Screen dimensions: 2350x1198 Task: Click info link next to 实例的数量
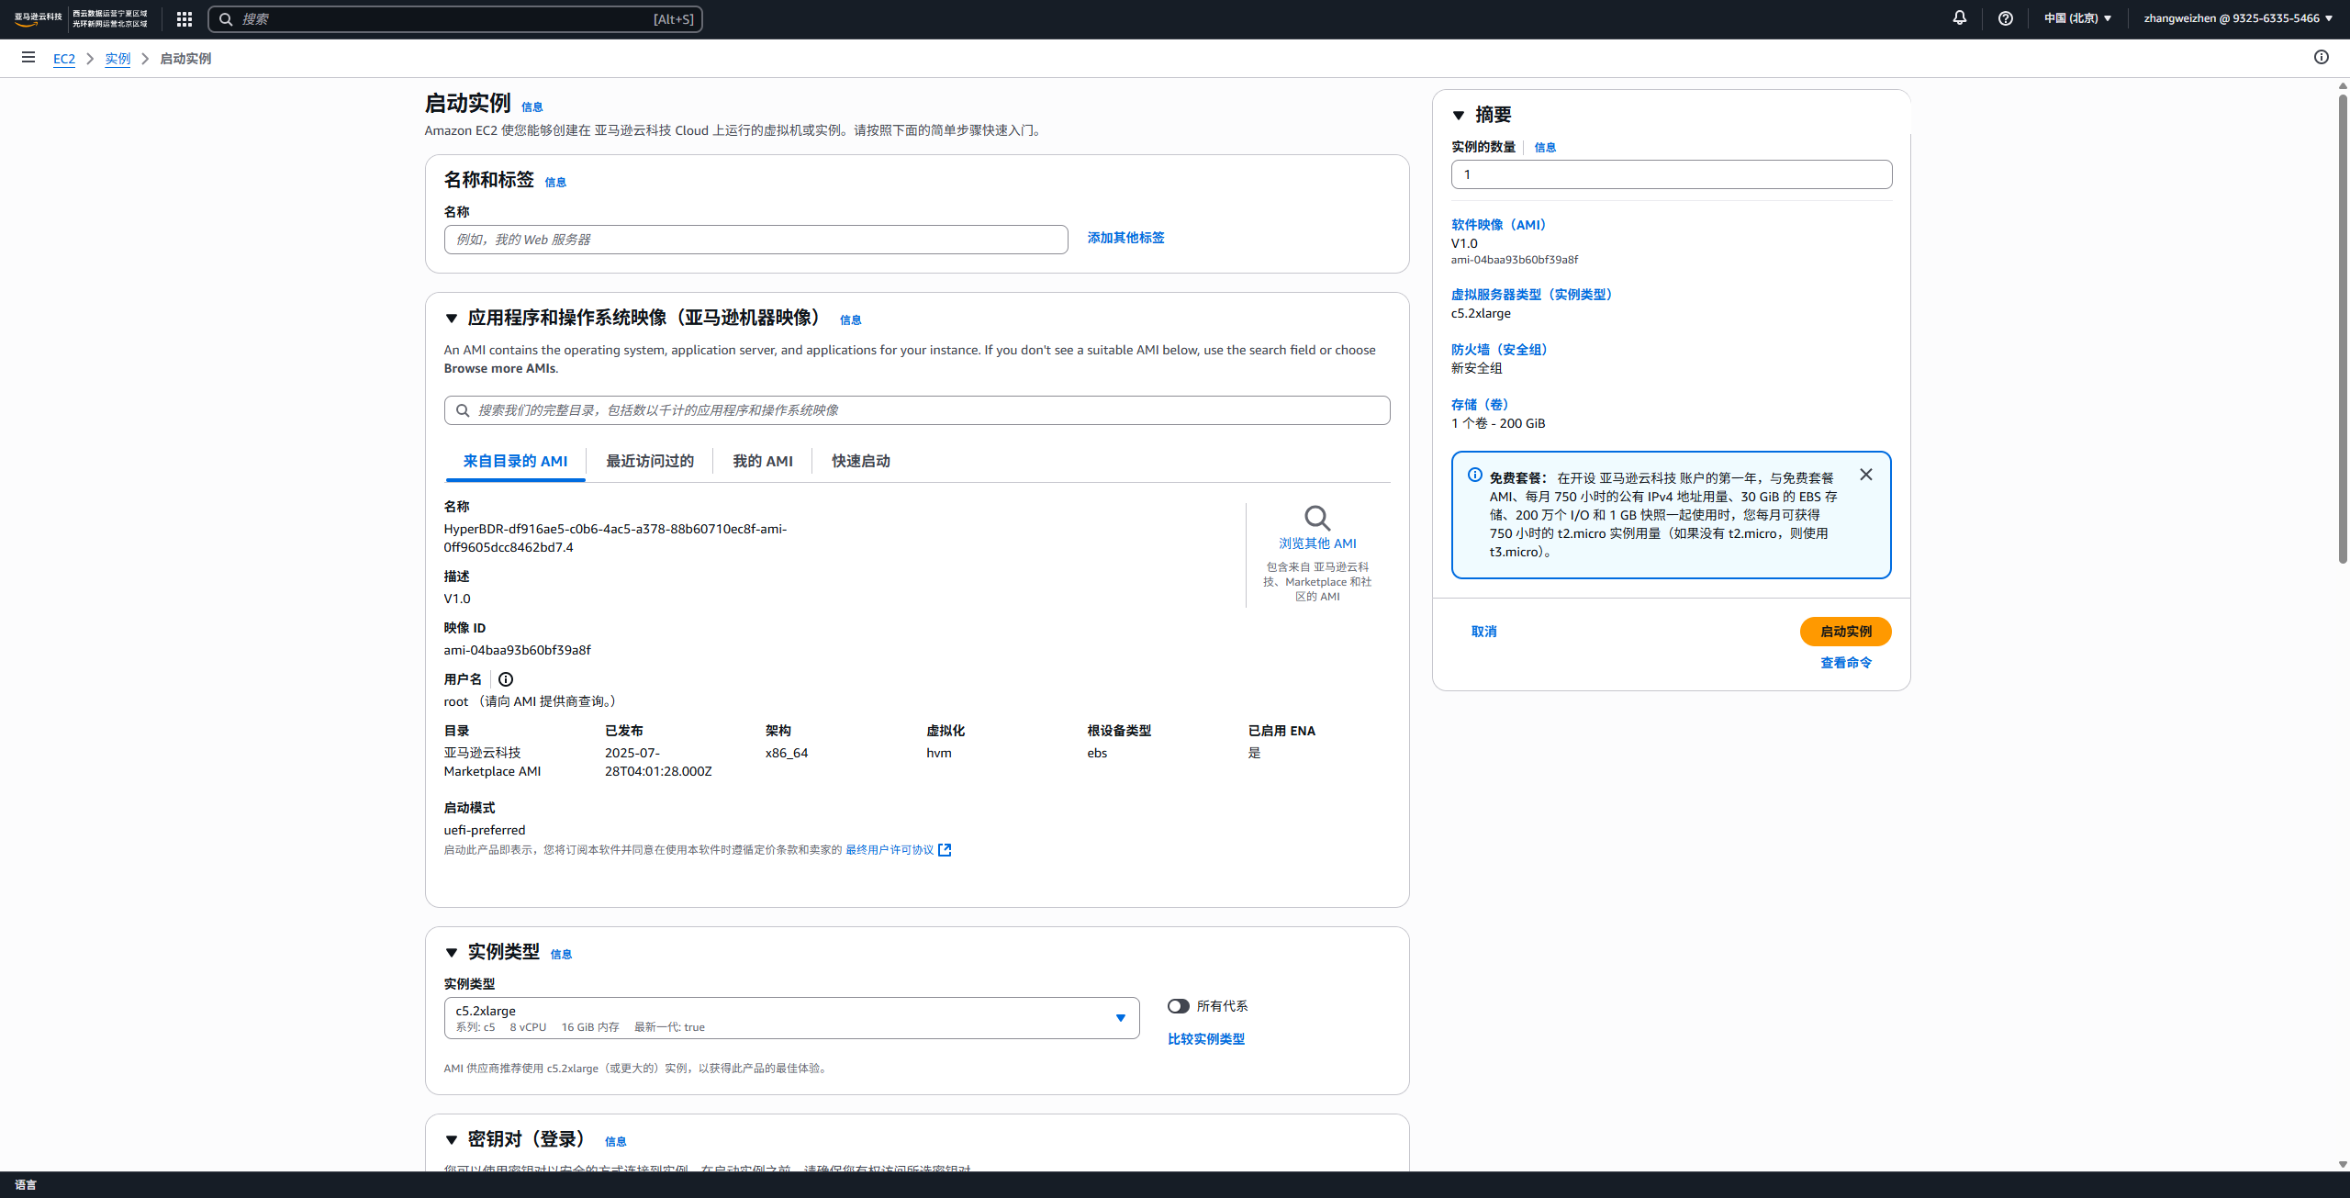click(1545, 148)
